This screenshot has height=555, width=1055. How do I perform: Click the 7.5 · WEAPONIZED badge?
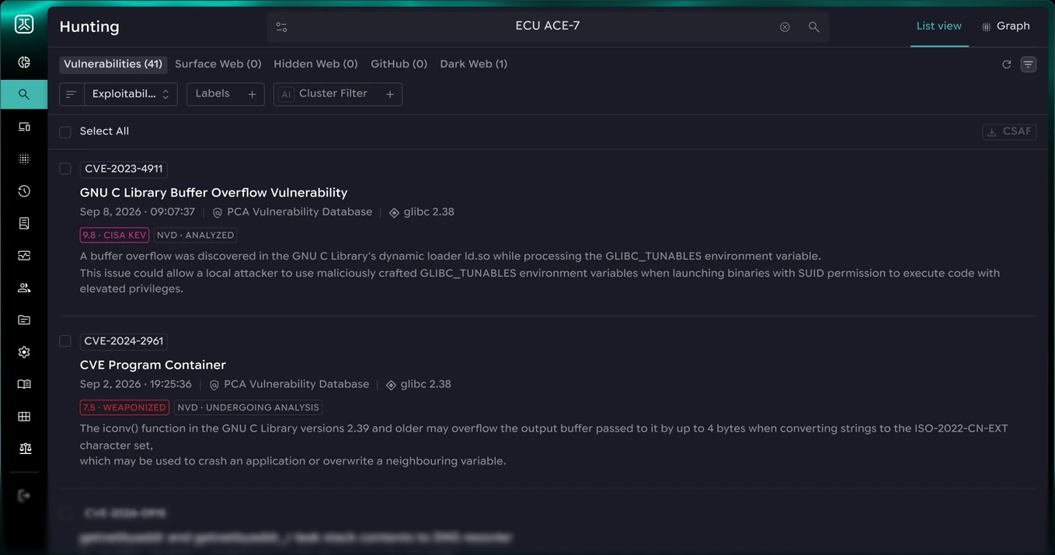tap(124, 408)
